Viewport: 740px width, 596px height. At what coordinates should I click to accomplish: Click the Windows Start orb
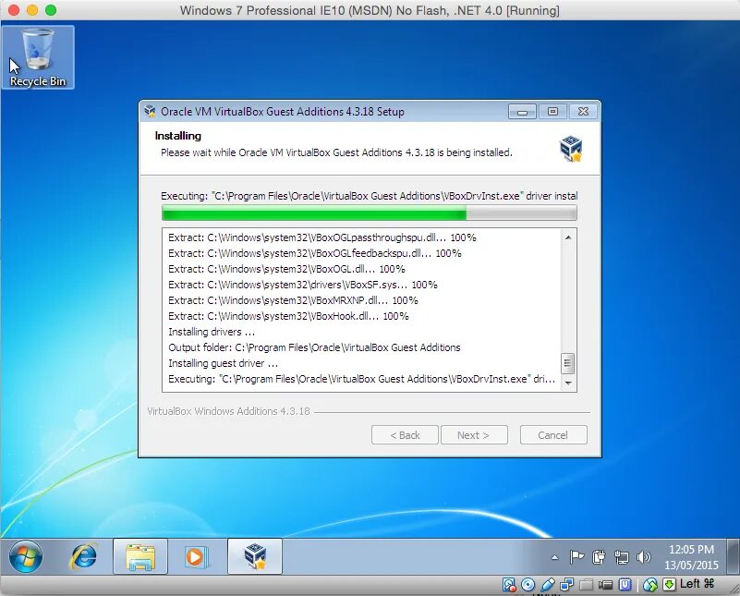point(26,556)
